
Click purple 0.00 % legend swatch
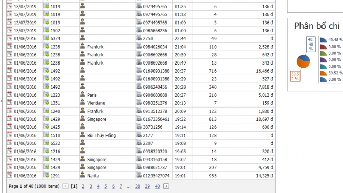point(324,60)
